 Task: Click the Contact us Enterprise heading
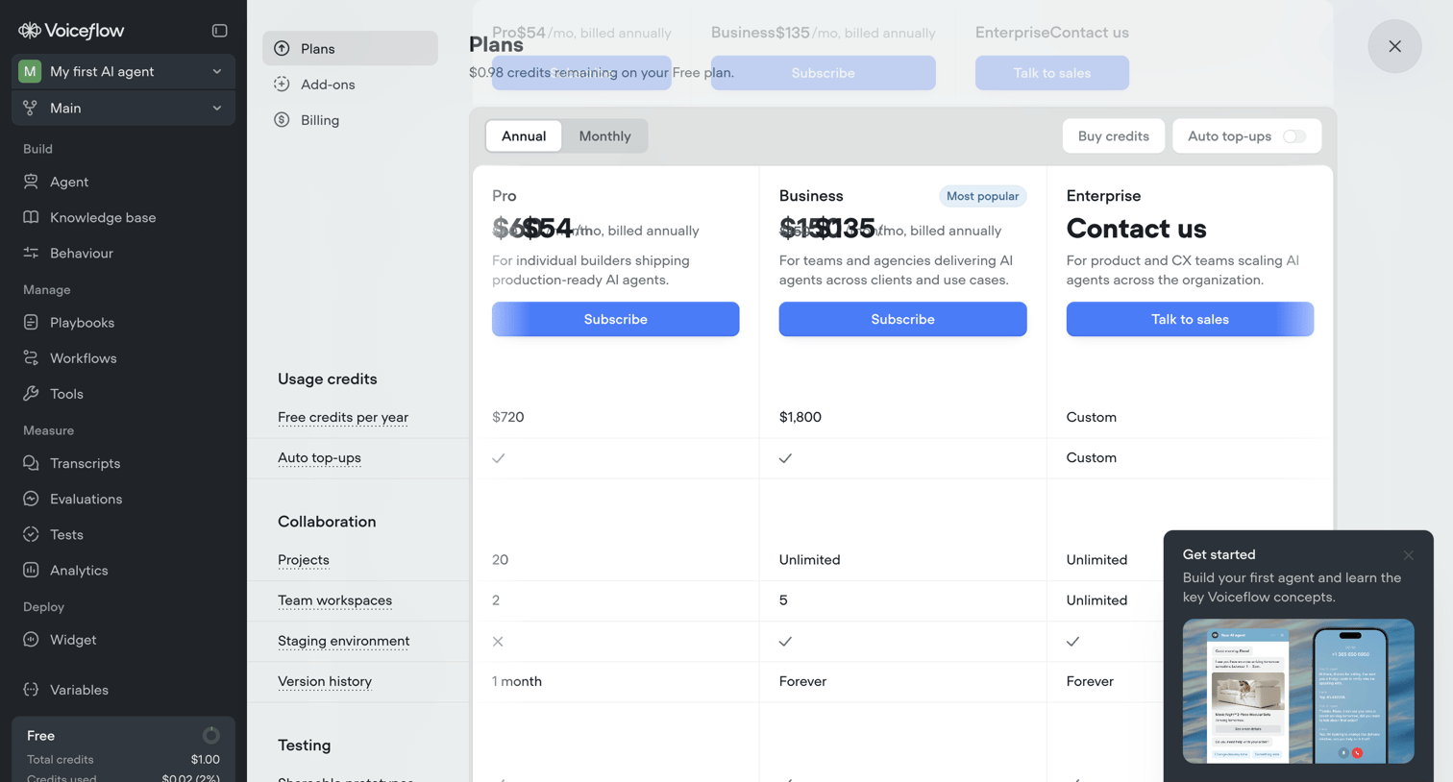point(1136,229)
